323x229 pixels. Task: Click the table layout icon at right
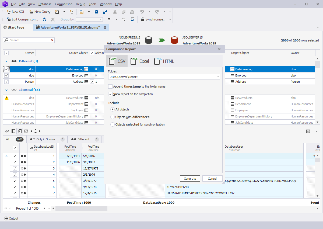(308, 131)
